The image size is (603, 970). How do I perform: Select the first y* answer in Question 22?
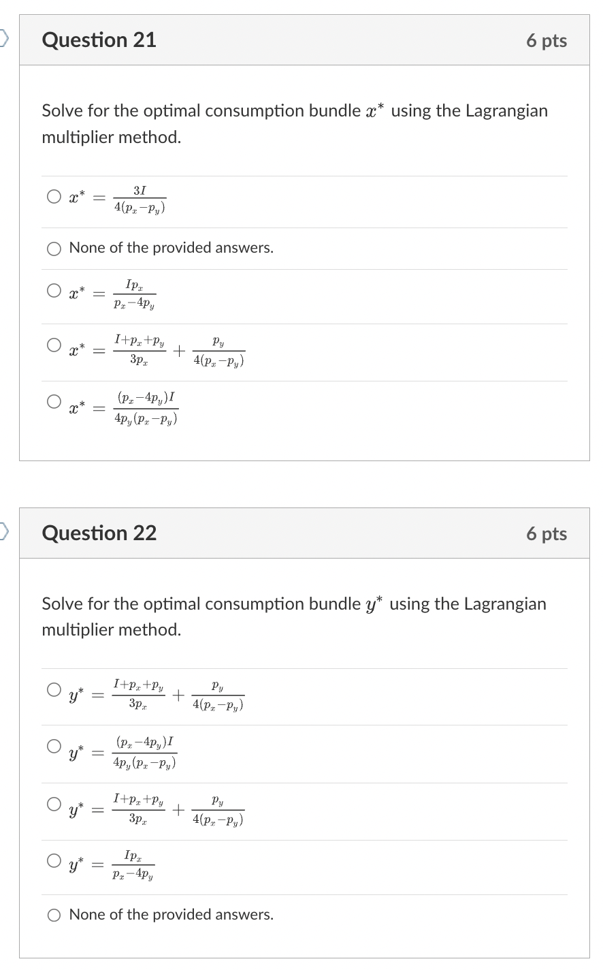click(x=53, y=689)
